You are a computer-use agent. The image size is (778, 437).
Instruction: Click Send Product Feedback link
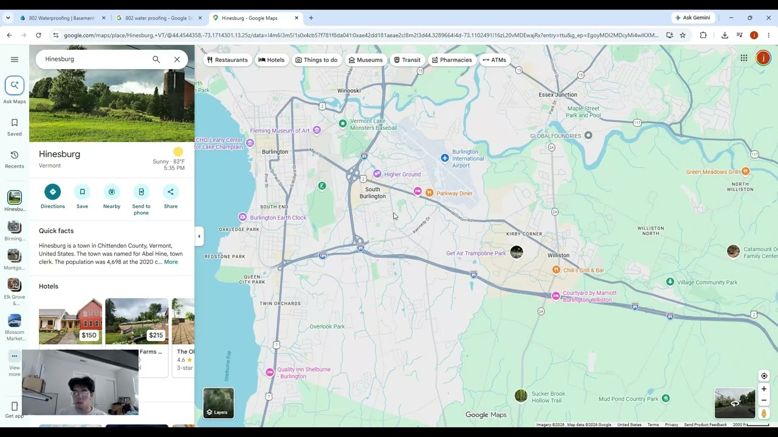click(705, 425)
